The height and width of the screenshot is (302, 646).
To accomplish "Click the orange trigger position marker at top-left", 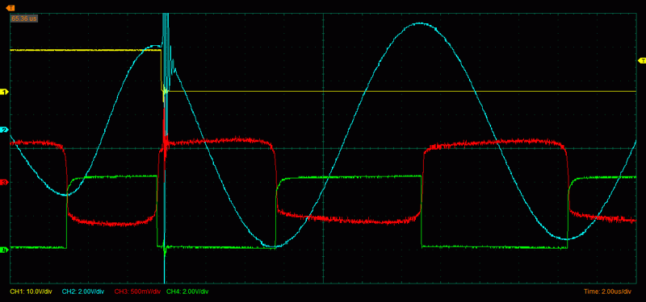I will point(11,8).
